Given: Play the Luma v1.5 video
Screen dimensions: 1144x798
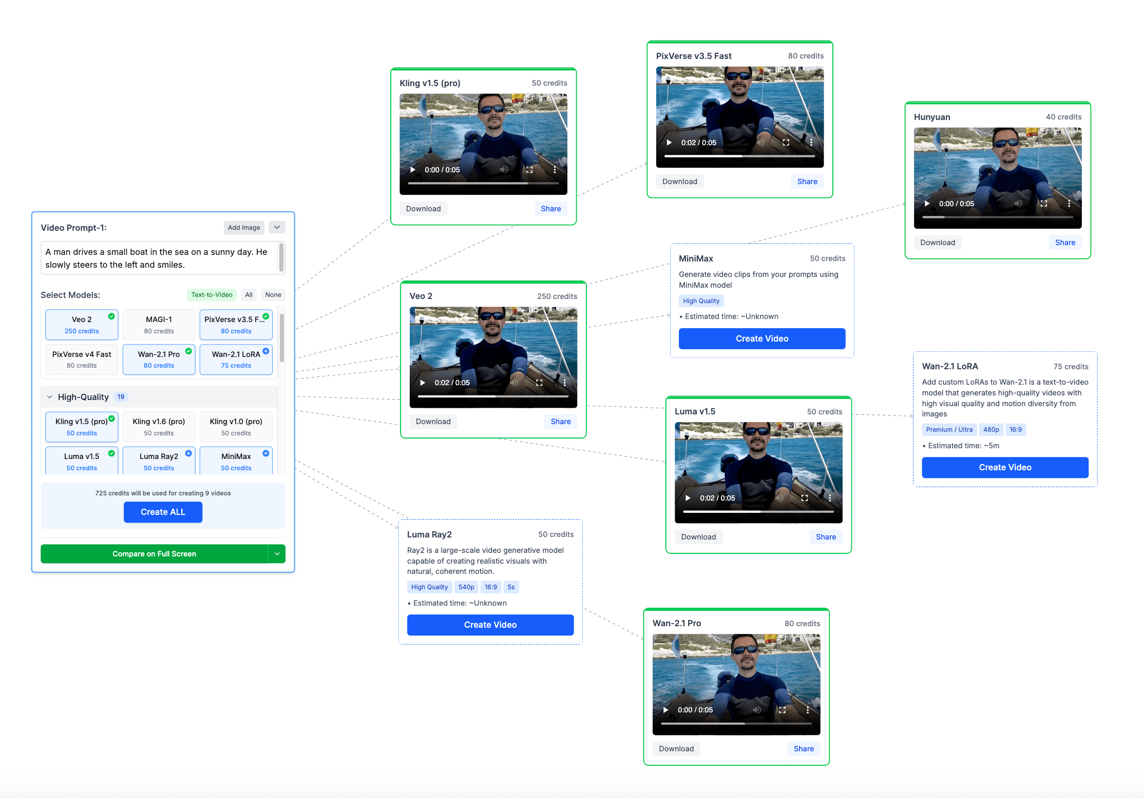Looking at the screenshot, I should click(688, 498).
